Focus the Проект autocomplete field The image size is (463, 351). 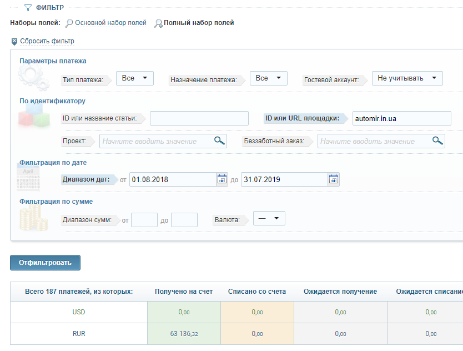[x=163, y=141]
